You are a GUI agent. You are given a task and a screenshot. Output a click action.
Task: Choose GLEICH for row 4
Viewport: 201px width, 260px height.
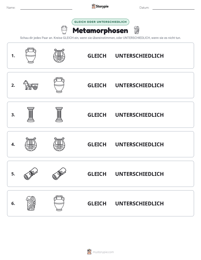(97, 144)
